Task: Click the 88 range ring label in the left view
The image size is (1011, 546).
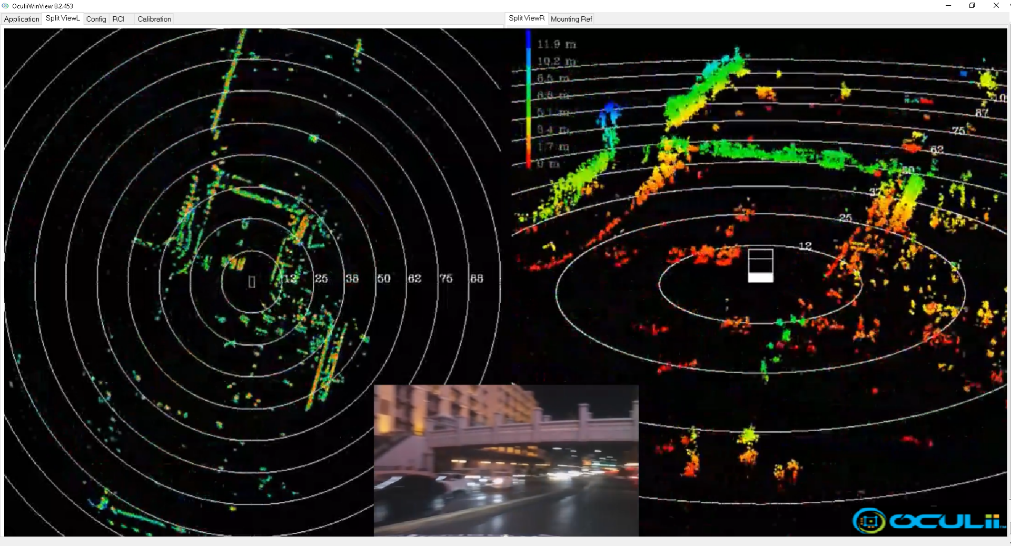Action: click(477, 279)
